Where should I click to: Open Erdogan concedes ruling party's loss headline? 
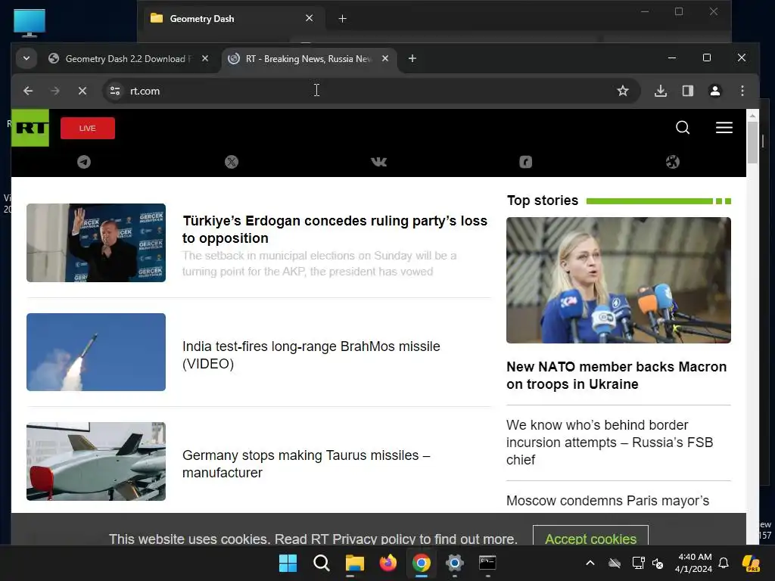(x=335, y=229)
